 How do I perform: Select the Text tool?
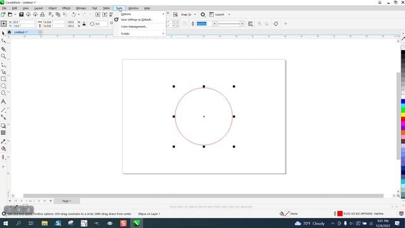3,101
